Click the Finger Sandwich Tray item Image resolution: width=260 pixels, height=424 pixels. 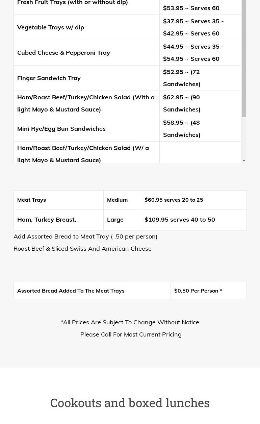[x=49, y=78]
